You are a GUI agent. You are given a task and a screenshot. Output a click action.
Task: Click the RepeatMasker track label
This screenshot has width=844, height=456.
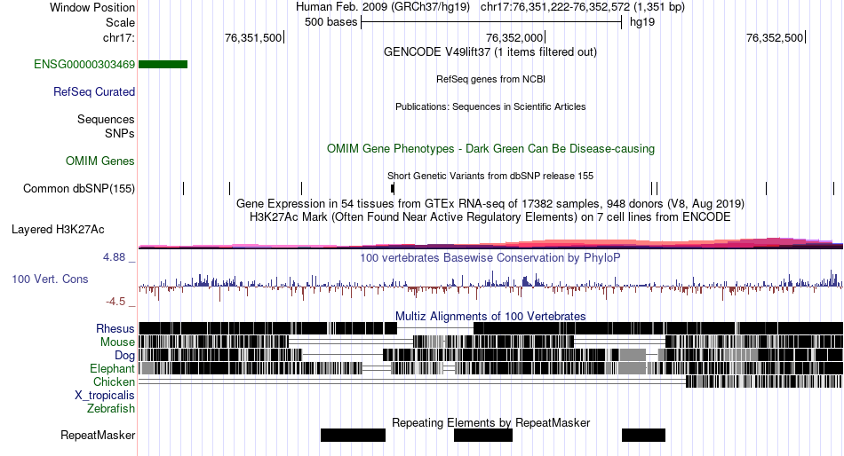pos(98,435)
